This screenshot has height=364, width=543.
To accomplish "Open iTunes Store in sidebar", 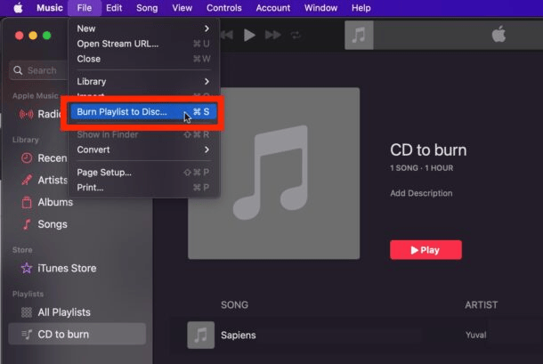I will (67, 269).
